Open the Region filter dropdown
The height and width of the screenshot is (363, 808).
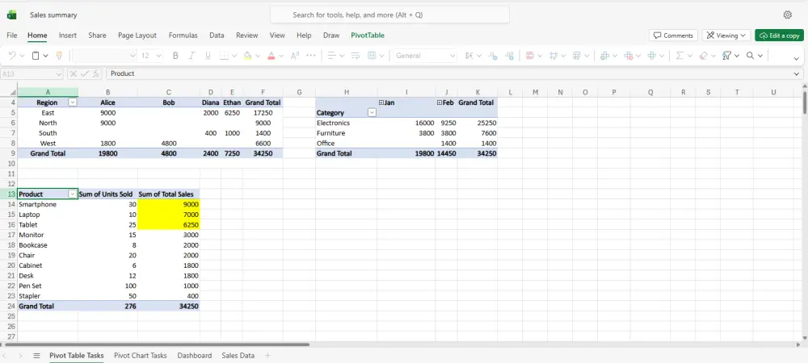pyautogui.click(x=73, y=102)
